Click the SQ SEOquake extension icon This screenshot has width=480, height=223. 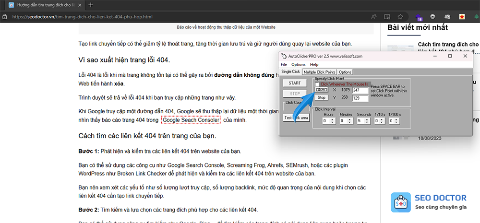click(x=447, y=17)
